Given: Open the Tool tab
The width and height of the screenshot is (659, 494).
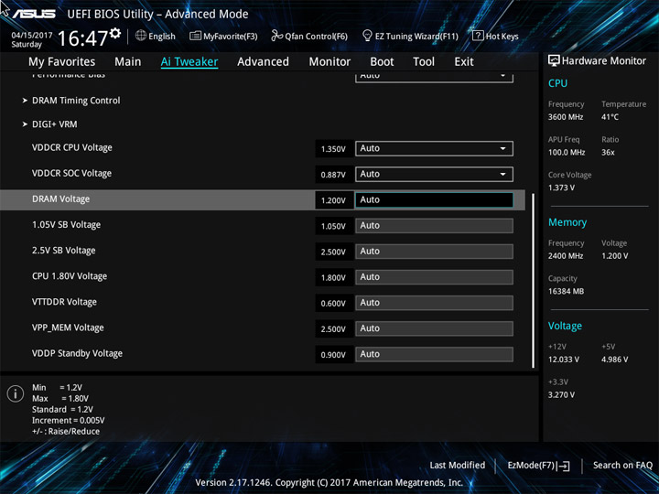Looking at the screenshot, I should pyautogui.click(x=424, y=62).
